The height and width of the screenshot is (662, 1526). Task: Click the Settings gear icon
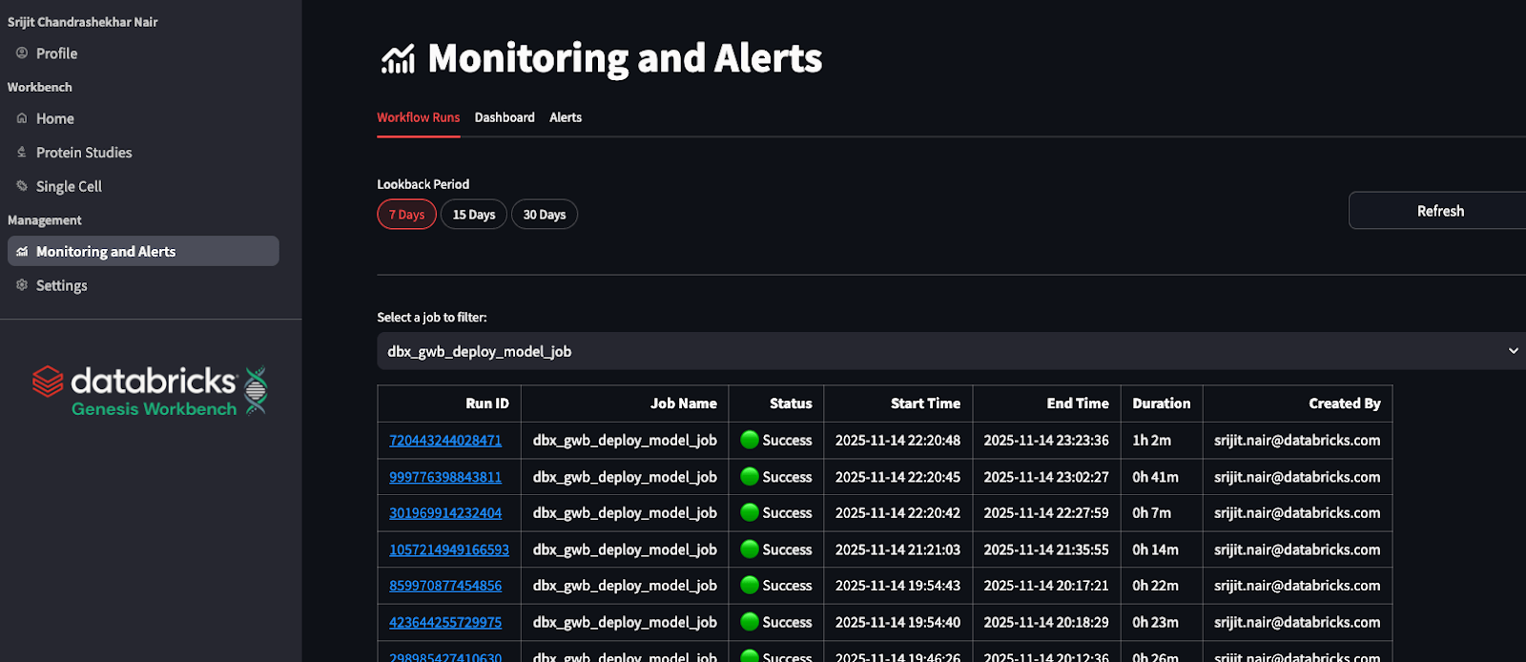[x=22, y=285]
